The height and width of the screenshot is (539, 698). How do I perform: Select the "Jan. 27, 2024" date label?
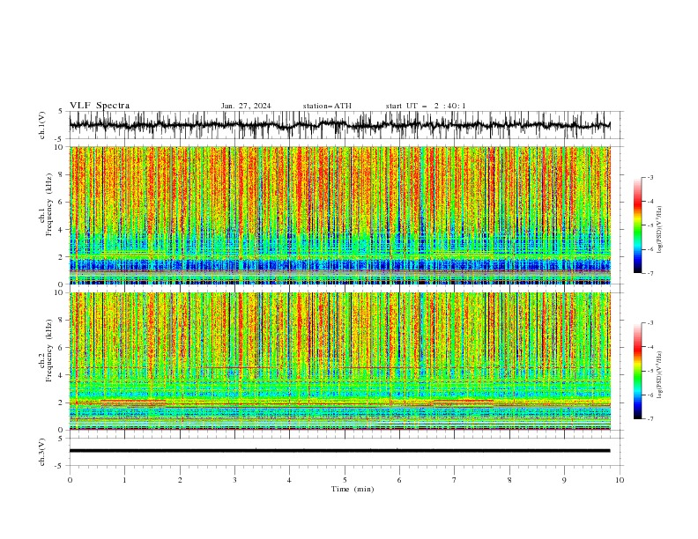(x=246, y=106)
